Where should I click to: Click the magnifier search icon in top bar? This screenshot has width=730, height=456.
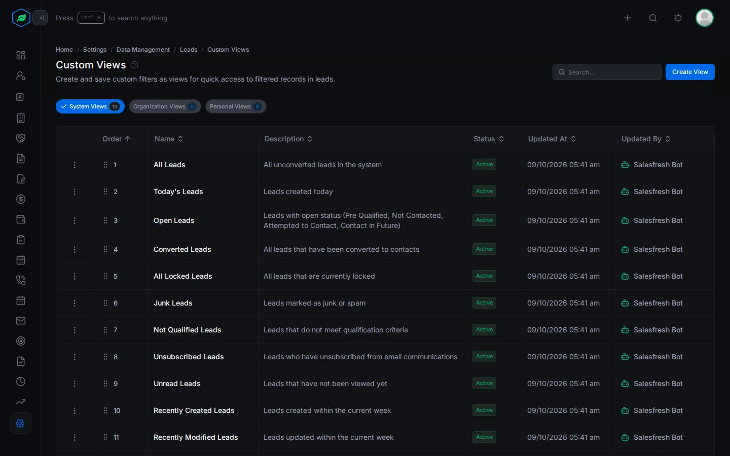point(653,18)
